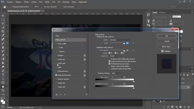This screenshot has height=109, width=194.
Task: Add another Překrytí přechodem with plus
Action: [x=85, y=75]
